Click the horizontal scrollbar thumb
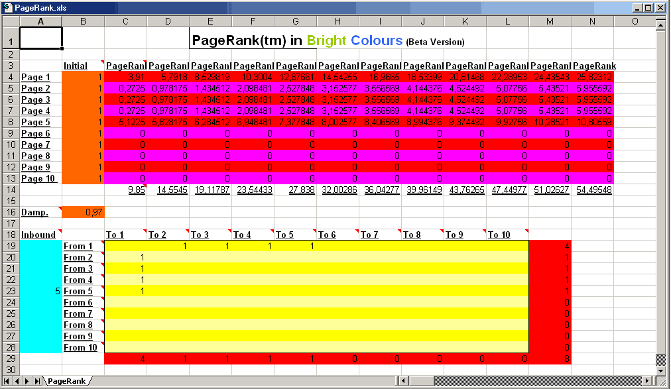 pyautogui.click(x=421, y=380)
